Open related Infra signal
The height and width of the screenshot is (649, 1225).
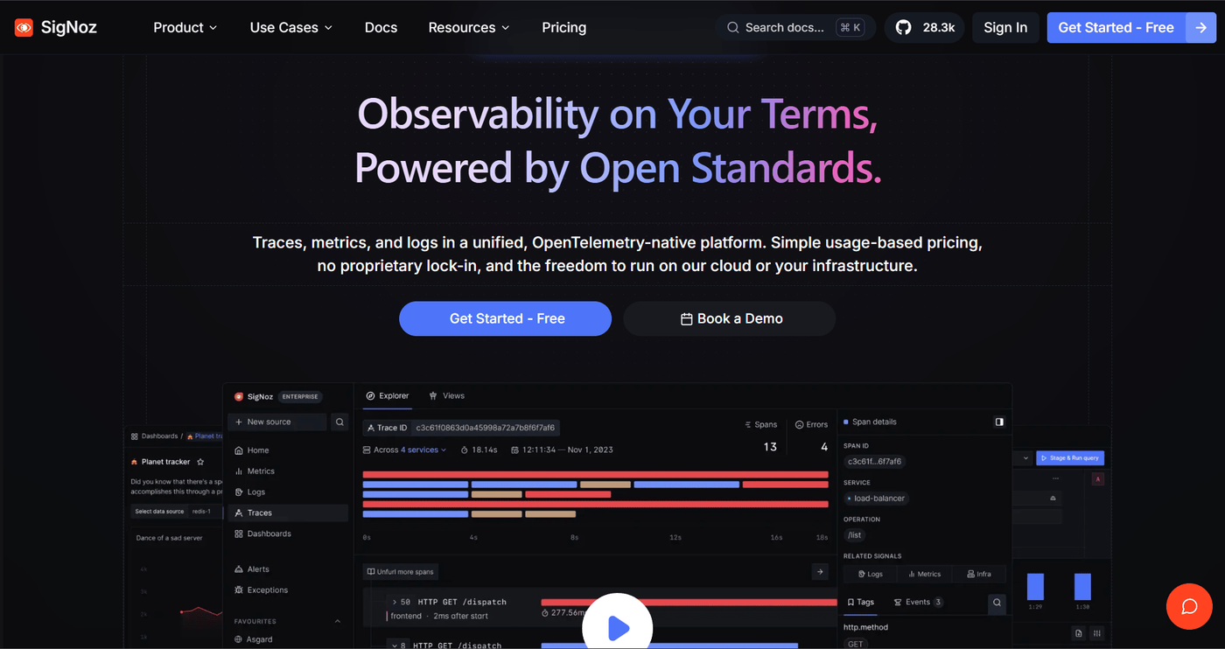pyautogui.click(x=979, y=574)
